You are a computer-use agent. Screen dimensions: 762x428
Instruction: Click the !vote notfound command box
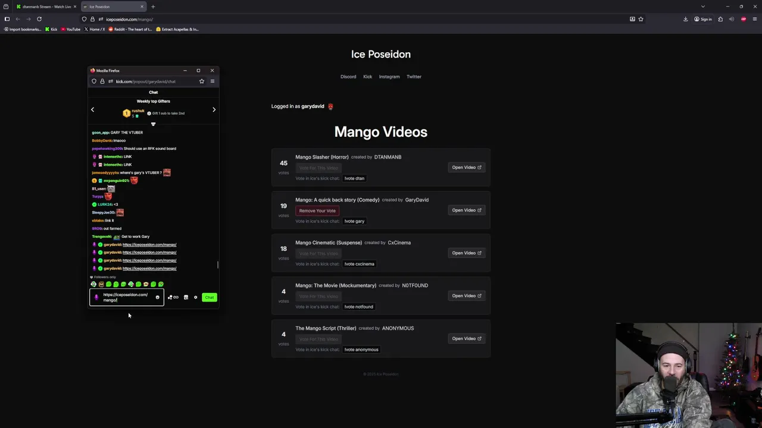359,307
